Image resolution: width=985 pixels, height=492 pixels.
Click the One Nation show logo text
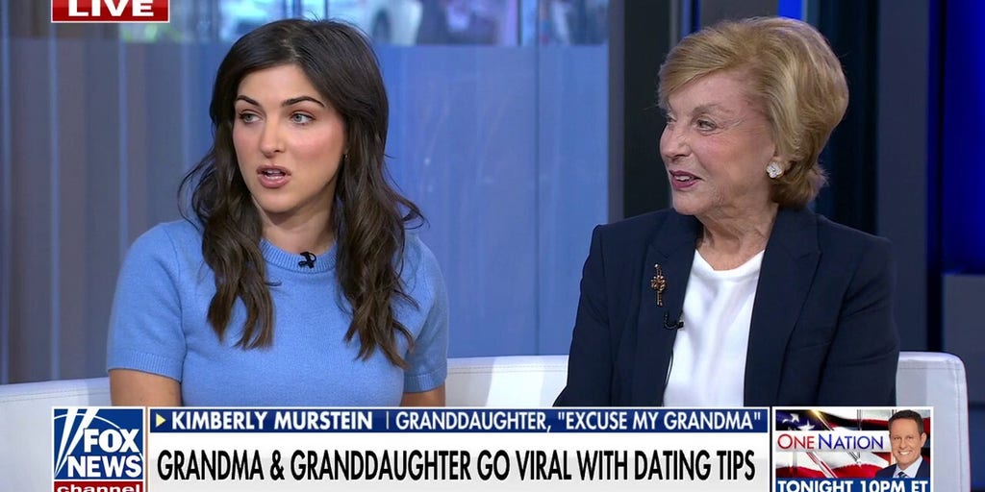830,442
